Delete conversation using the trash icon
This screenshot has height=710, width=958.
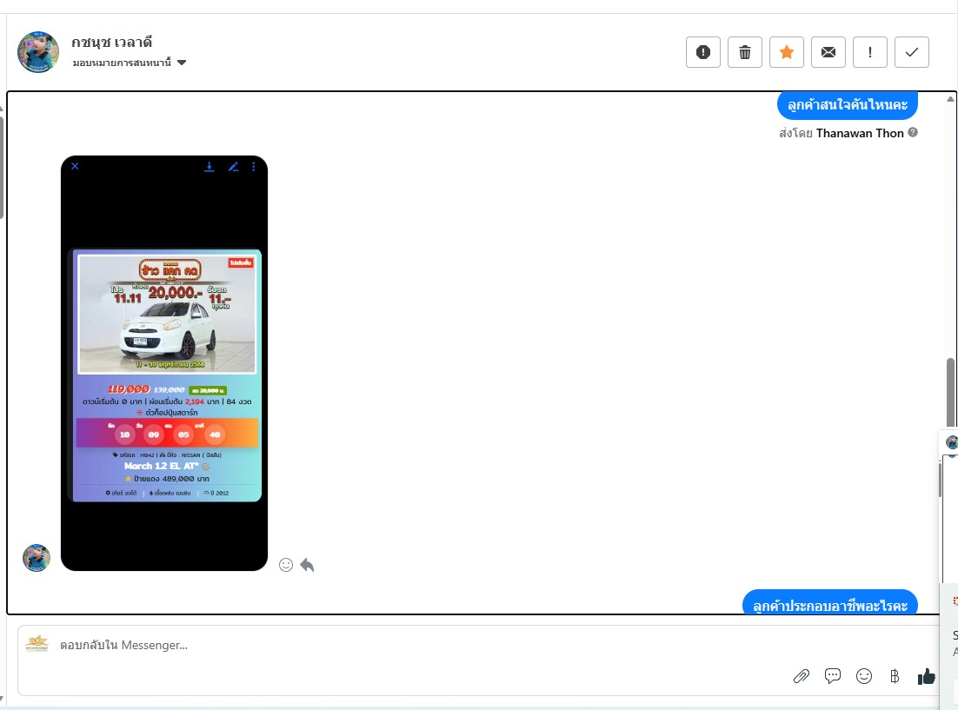pos(745,52)
